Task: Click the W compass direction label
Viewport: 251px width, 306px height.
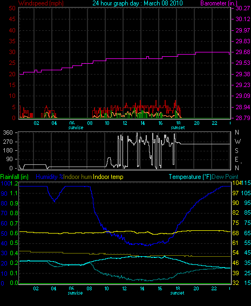Action: [238, 141]
